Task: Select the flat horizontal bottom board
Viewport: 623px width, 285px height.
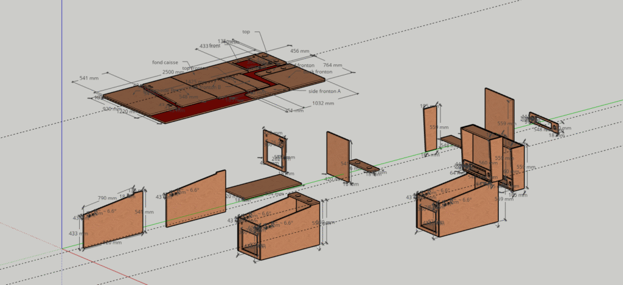Action: point(265,187)
